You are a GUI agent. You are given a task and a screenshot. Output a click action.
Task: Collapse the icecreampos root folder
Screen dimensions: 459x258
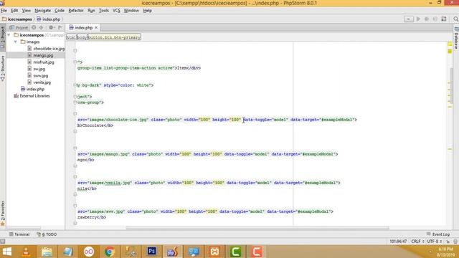coord(9,35)
